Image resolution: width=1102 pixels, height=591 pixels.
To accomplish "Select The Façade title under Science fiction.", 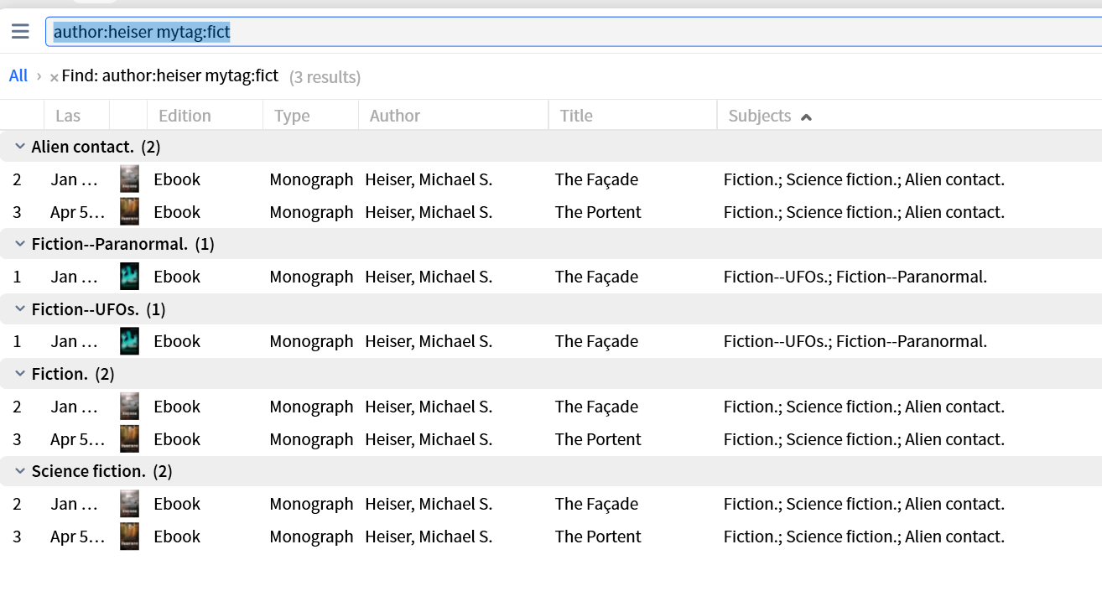I will 596,504.
